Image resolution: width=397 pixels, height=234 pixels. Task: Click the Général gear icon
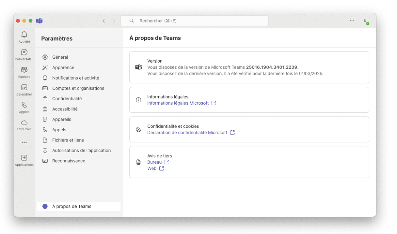click(45, 57)
